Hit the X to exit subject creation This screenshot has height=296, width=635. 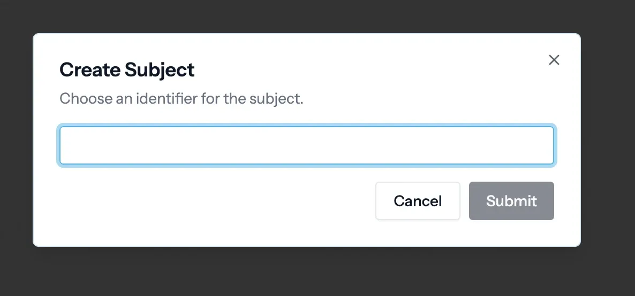(x=554, y=60)
